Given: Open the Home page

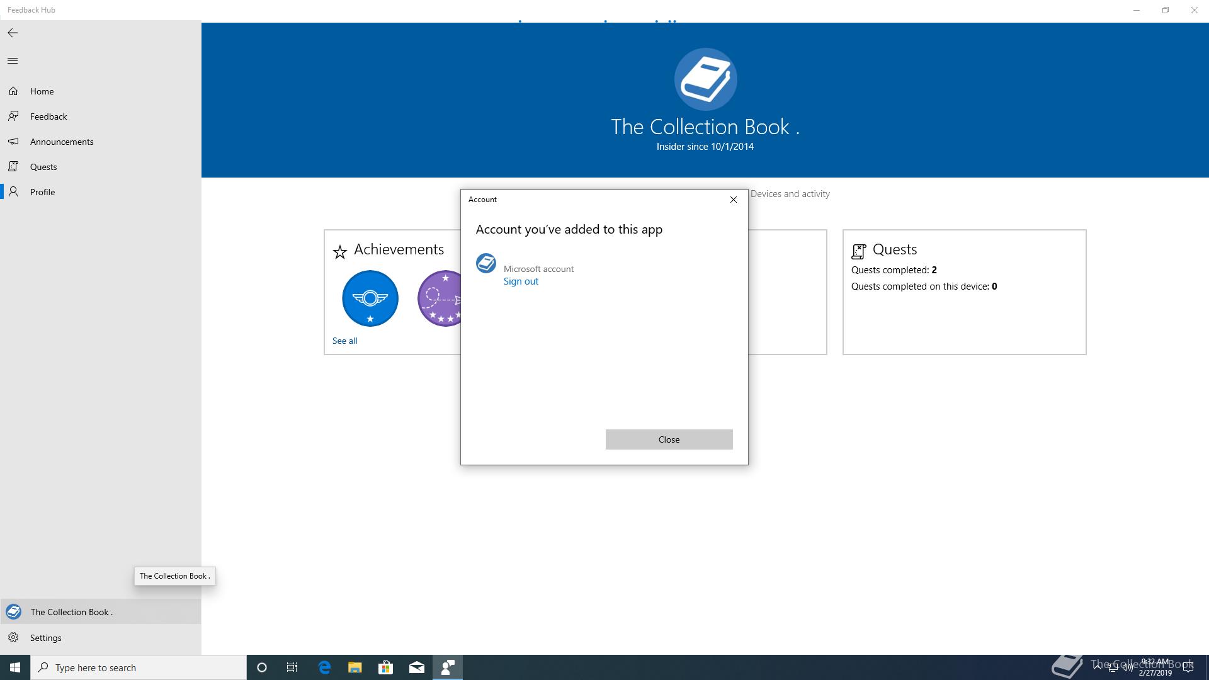Looking at the screenshot, I should [101, 91].
